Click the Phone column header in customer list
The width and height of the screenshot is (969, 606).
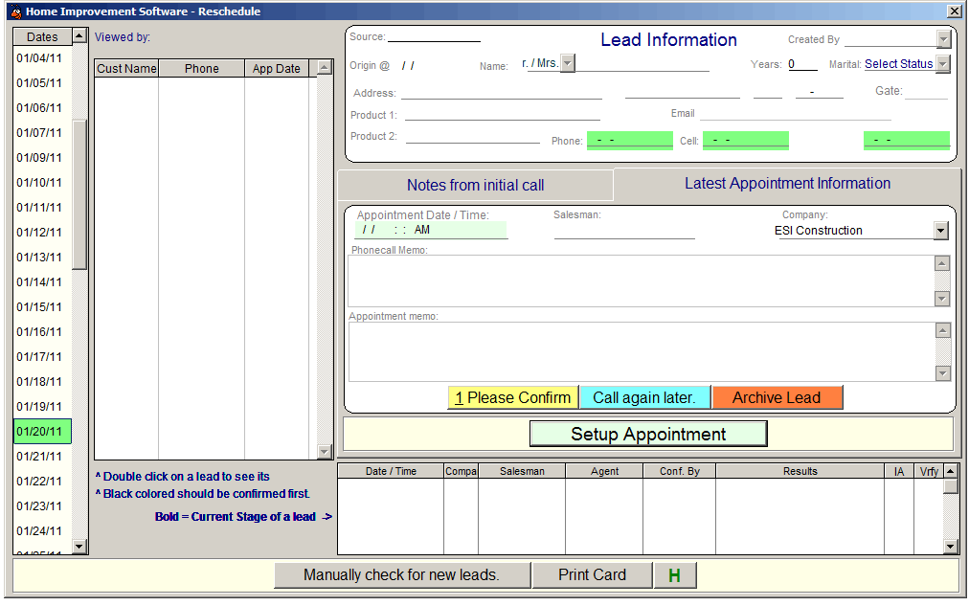pyautogui.click(x=201, y=69)
